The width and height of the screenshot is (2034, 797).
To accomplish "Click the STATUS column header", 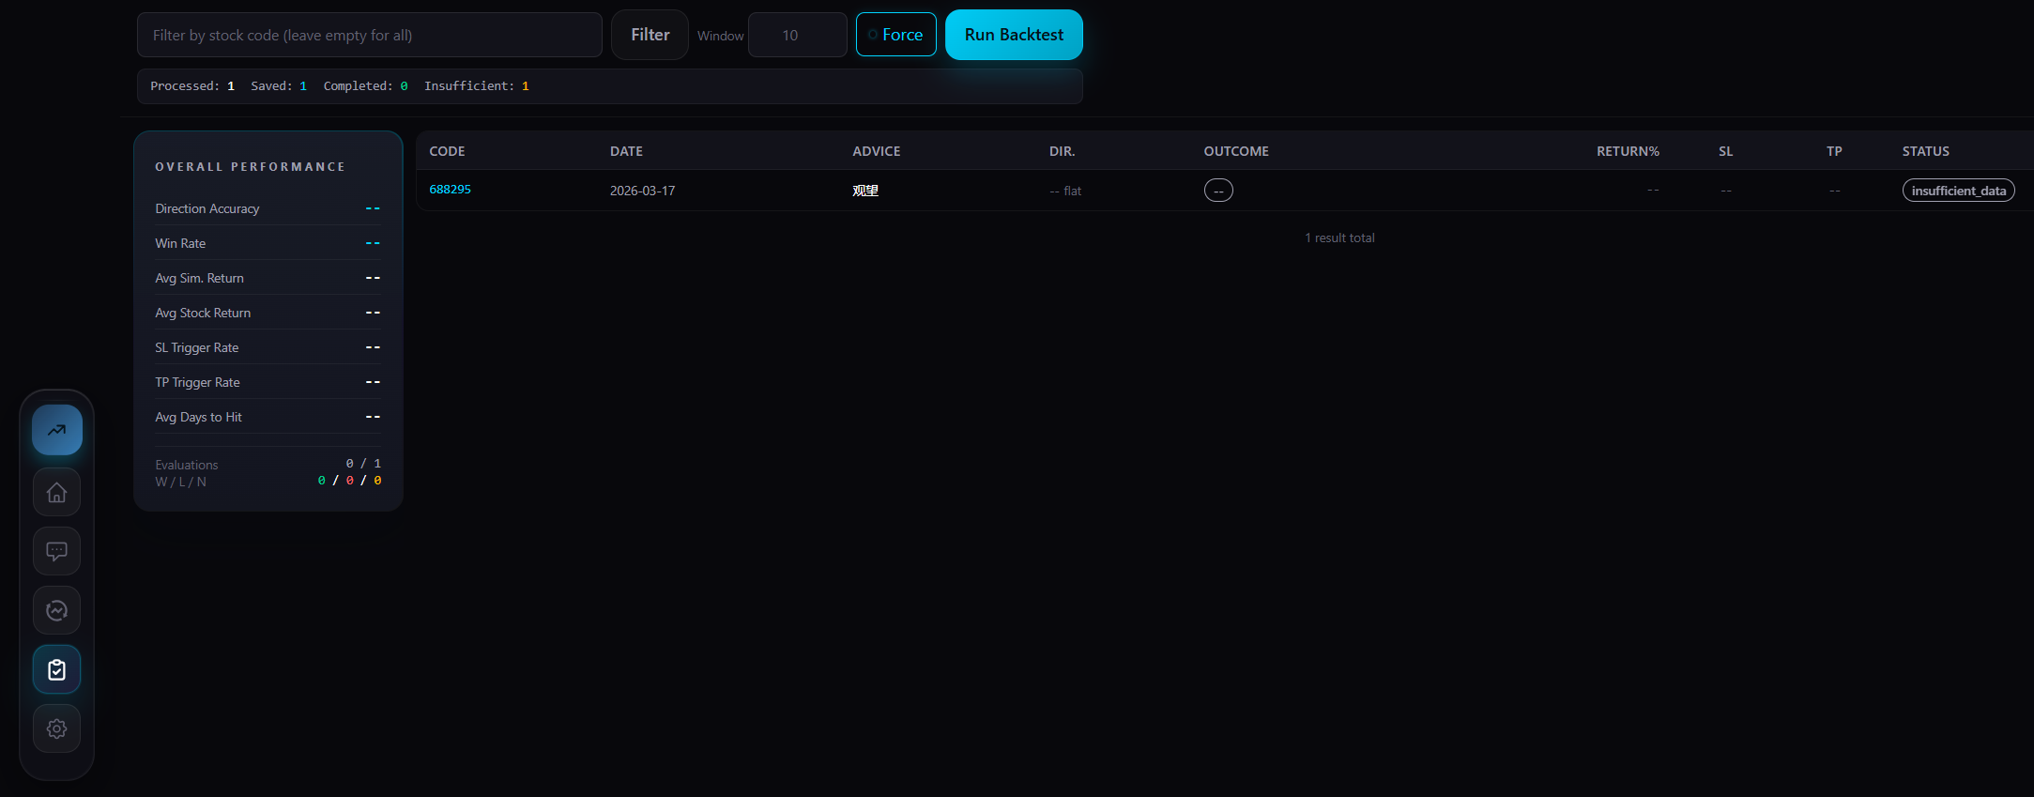I will pos(1925,151).
